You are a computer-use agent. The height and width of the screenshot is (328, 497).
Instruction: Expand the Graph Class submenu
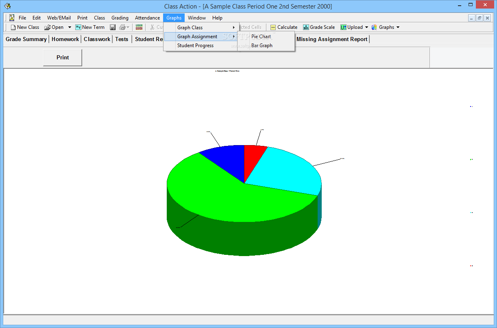[x=201, y=28]
